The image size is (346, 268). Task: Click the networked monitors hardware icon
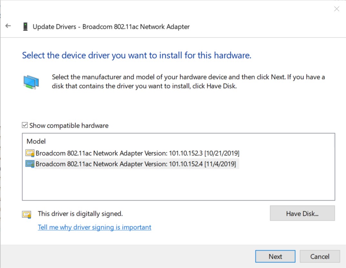point(31,82)
